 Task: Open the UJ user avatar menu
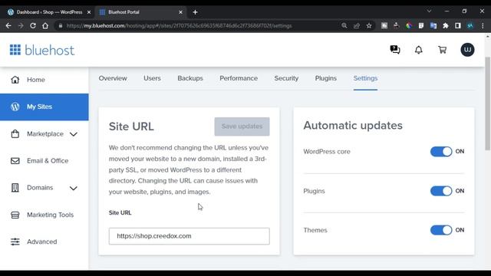[x=467, y=50]
